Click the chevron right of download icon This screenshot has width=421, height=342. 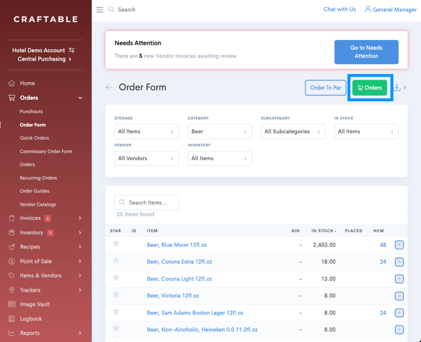[404, 88]
